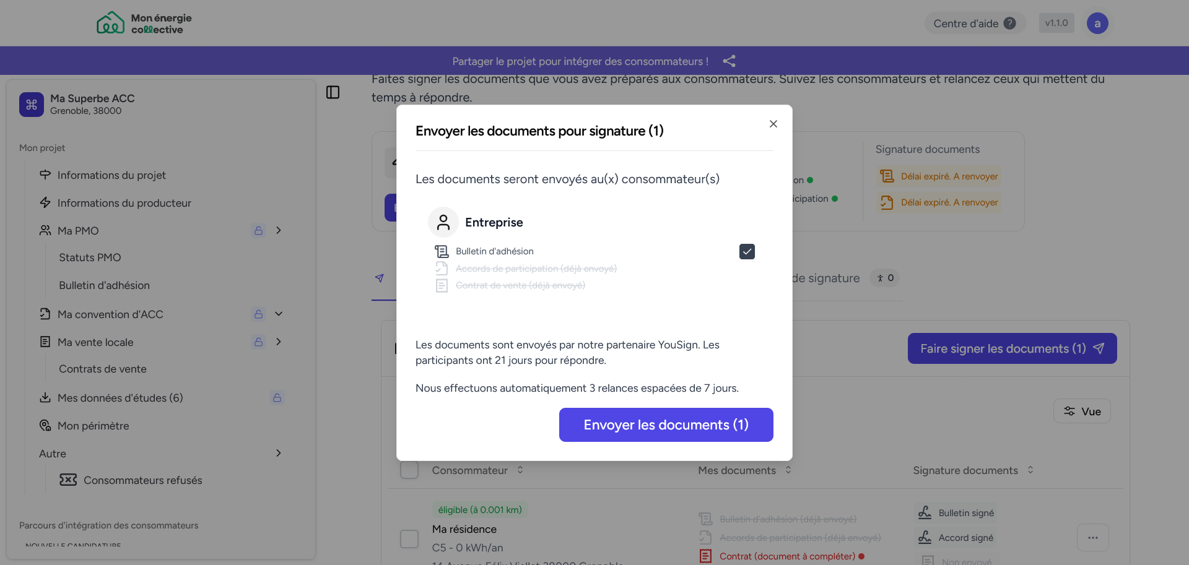The image size is (1189, 565).
Task: Sort by the Consommateur column arrows
Action: pyautogui.click(x=520, y=470)
